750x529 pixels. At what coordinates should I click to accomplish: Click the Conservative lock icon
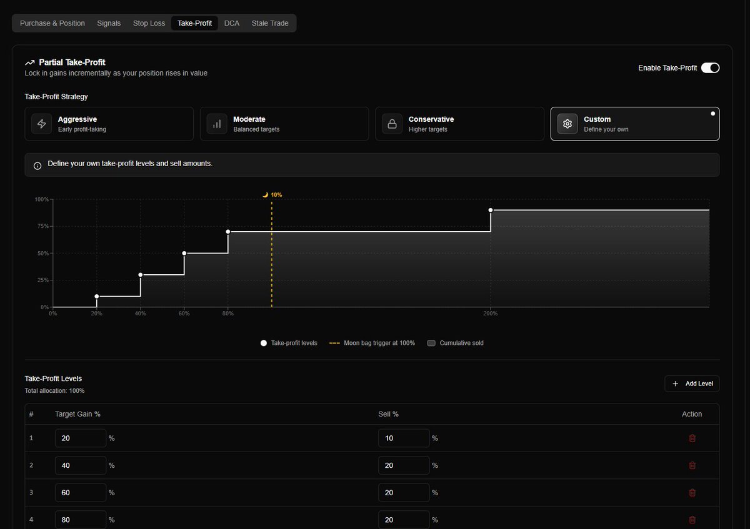pyautogui.click(x=392, y=124)
